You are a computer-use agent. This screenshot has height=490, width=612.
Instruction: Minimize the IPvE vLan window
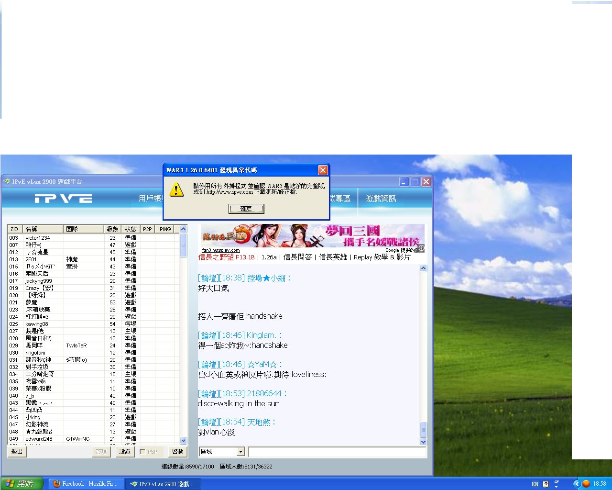pyautogui.click(x=404, y=182)
